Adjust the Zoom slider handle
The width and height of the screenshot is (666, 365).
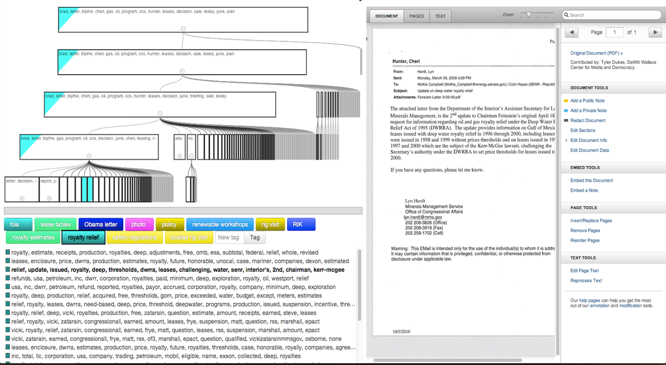click(x=529, y=14)
